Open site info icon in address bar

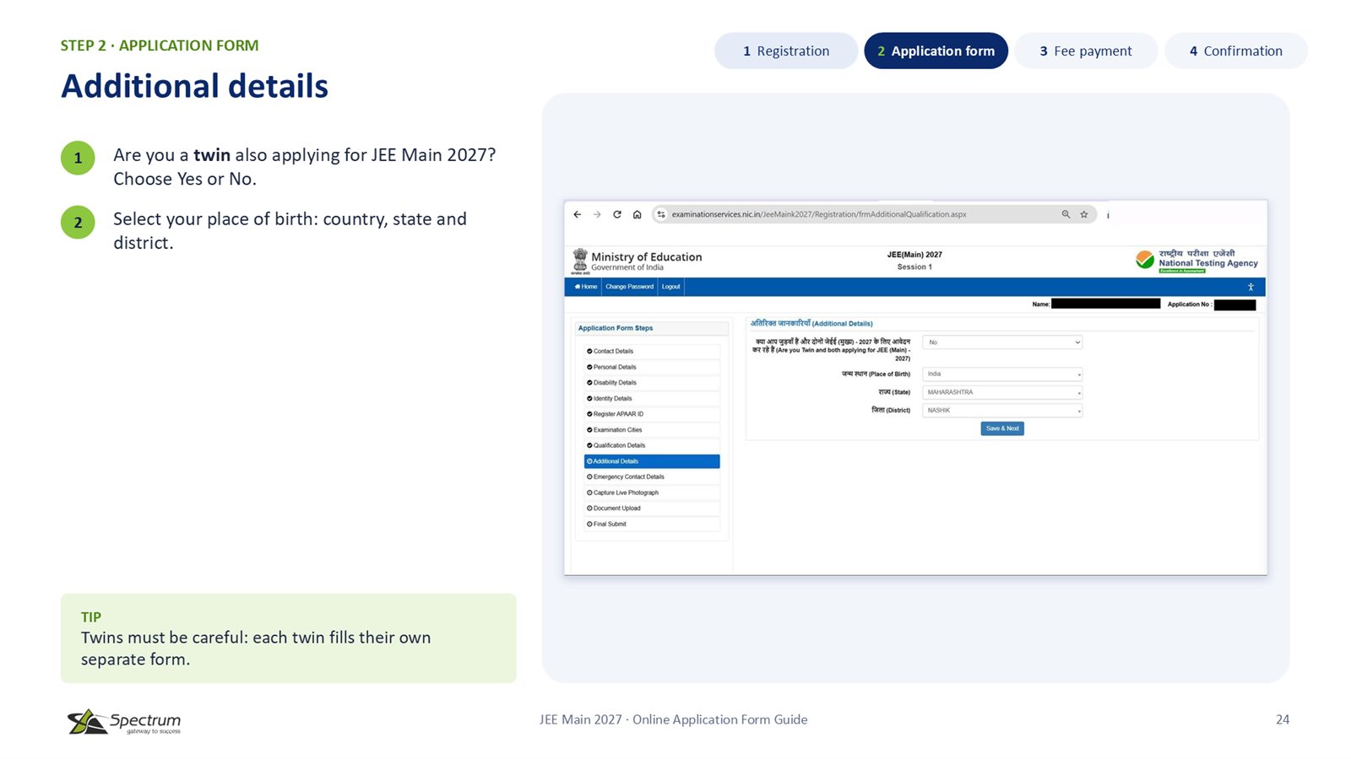click(x=661, y=214)
